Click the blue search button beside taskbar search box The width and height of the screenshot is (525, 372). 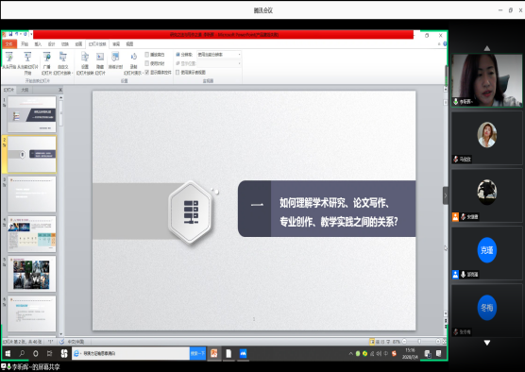click(197, 353)
